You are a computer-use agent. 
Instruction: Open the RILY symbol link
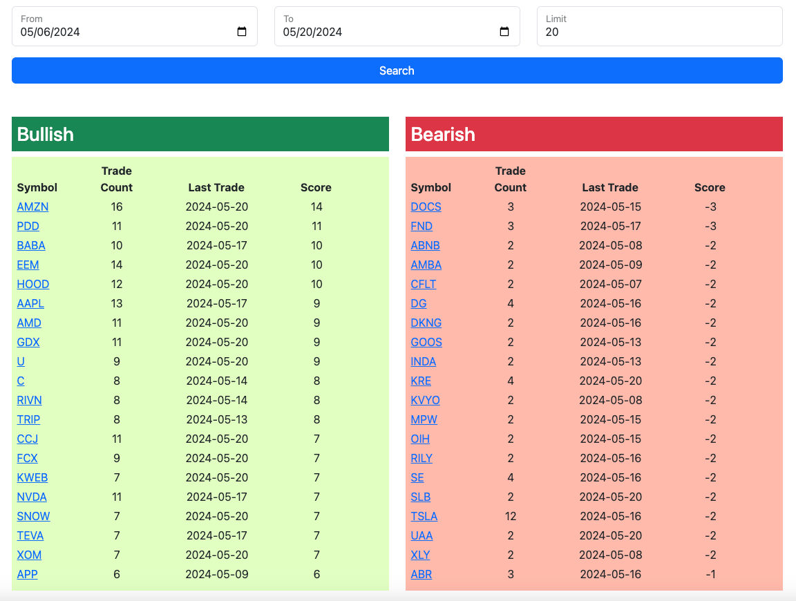pos(422,459)
